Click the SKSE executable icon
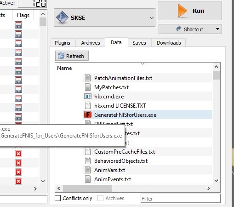Image resolution: width=234 pixels, height=207 pixels. [x=62, y=17]
